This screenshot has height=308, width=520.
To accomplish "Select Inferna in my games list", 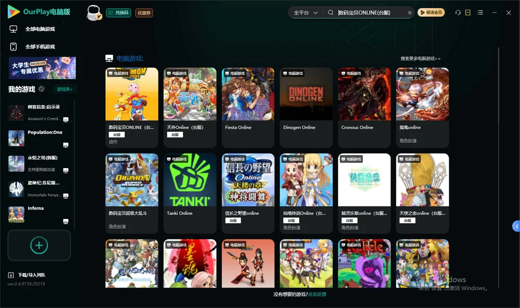I will pyautogui.click(x=39, y=214).
